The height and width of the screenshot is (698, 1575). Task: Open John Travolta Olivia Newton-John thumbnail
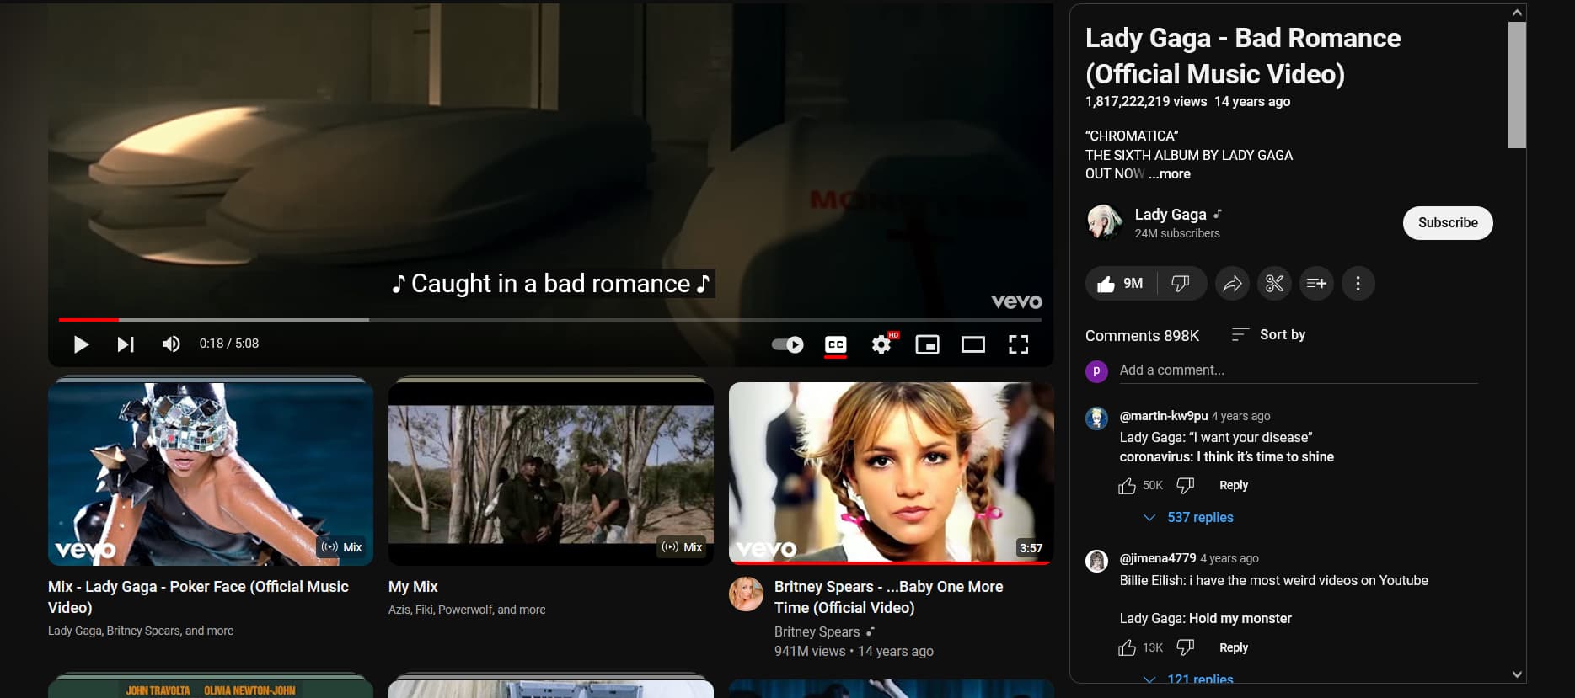click(211, 689)
